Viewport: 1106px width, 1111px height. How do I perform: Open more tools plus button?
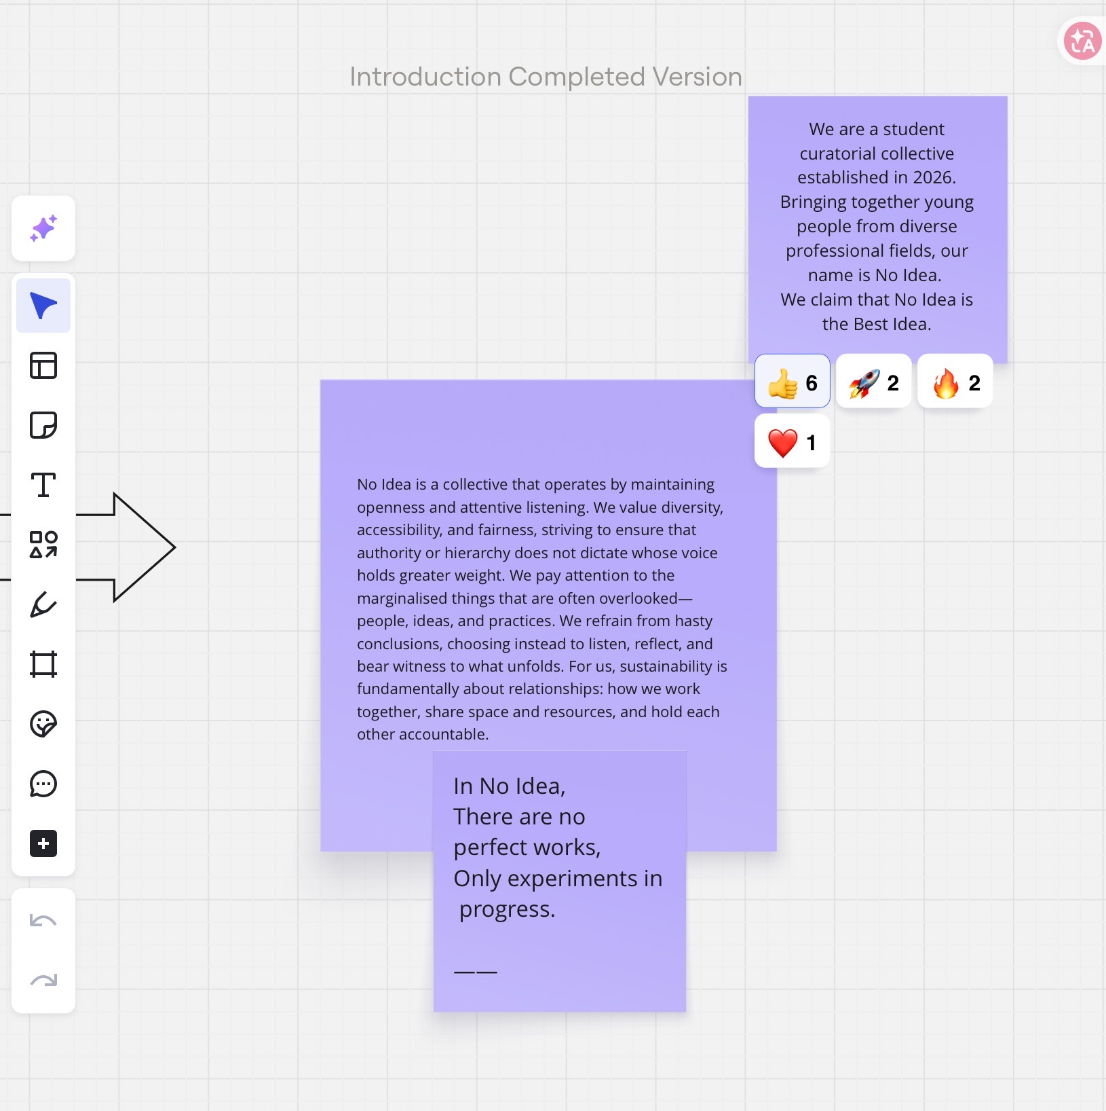coord(43,843)
